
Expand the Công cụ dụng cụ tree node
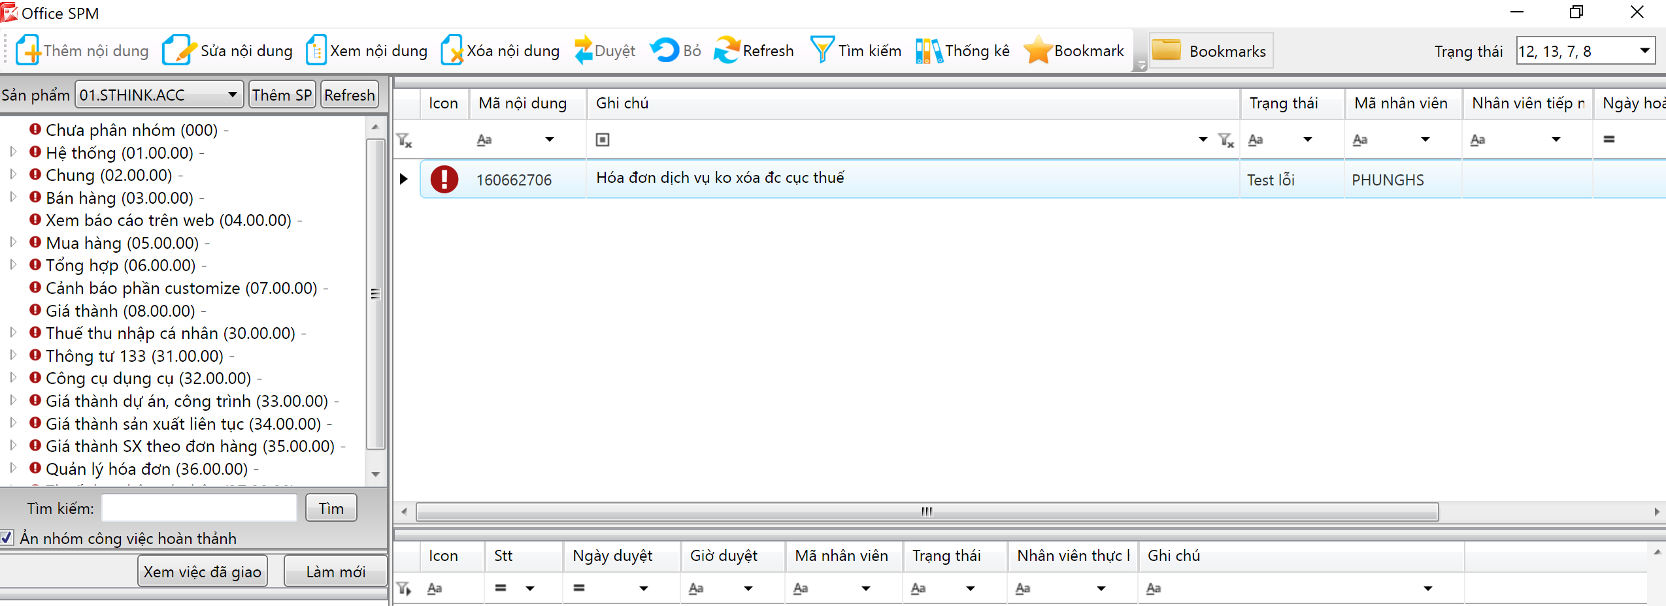pos(13,377)
